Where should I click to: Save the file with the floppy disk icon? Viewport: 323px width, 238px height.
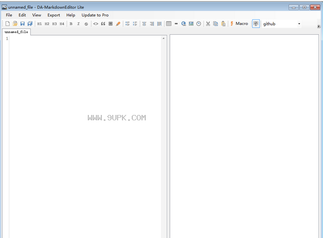(22, 24)
